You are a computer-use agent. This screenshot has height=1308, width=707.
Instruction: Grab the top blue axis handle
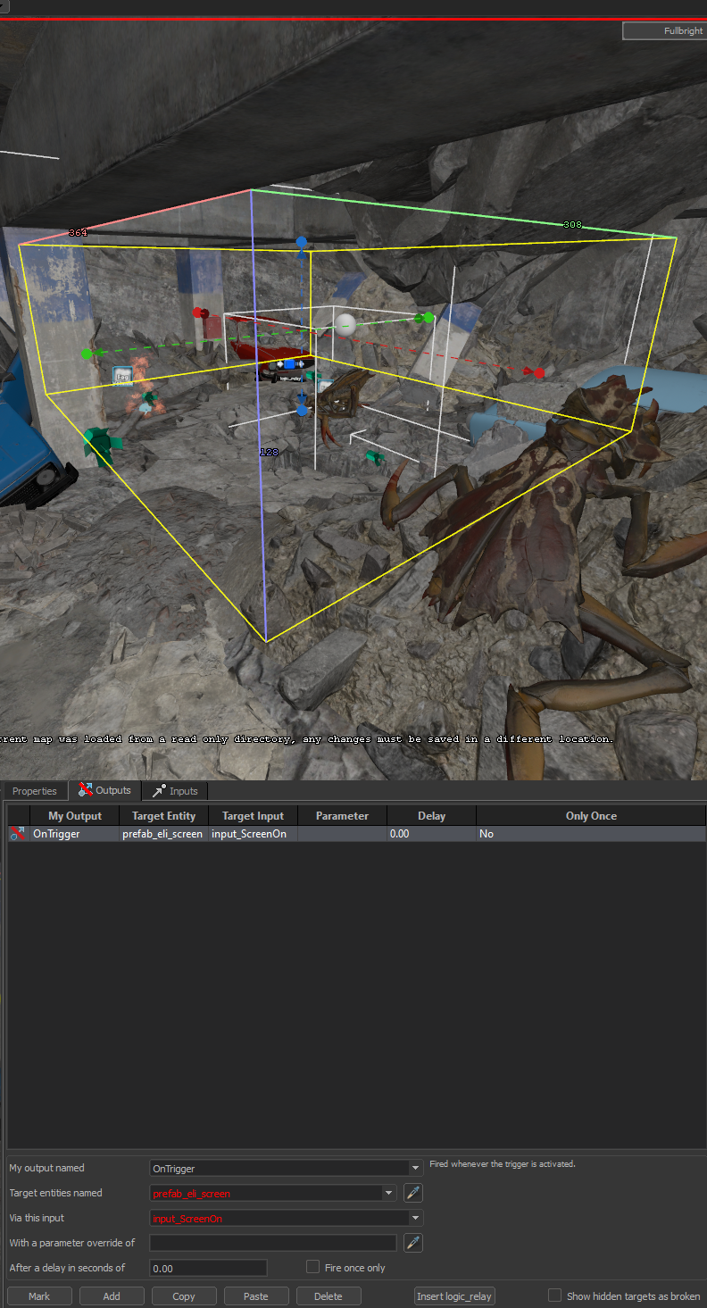coord(302,242)
